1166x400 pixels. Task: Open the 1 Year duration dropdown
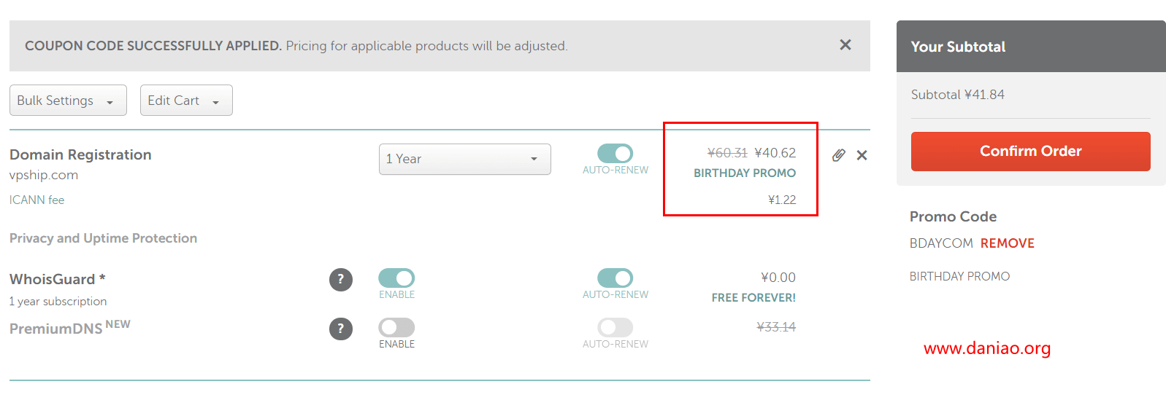tap(465, 159)
